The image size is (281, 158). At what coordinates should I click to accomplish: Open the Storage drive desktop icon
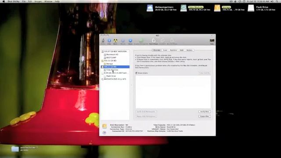(x=217, y=8)
